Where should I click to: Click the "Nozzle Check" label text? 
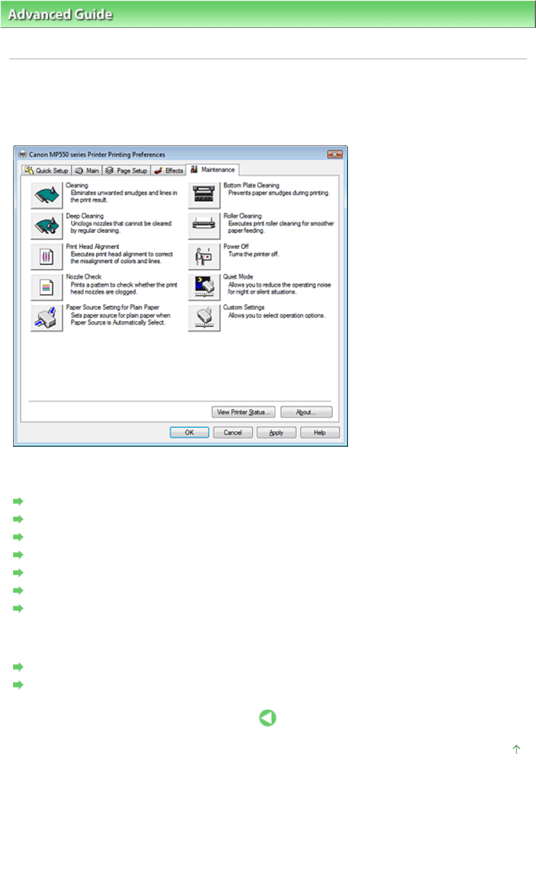(x=84, y=277)
